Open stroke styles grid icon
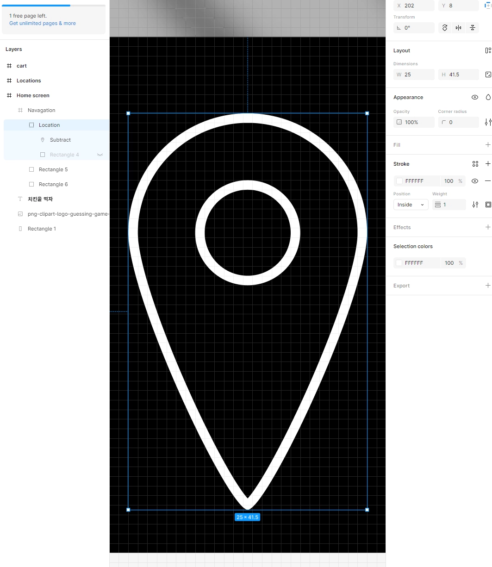Viewport: 492px width, 567px height. tap(475, 164)
